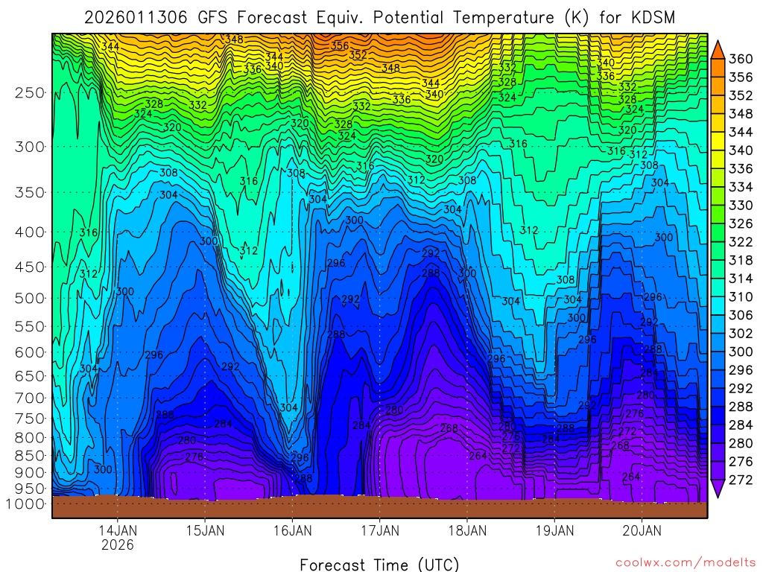
Task: Click the 340 colorbar value label
Action: [741, 150]
